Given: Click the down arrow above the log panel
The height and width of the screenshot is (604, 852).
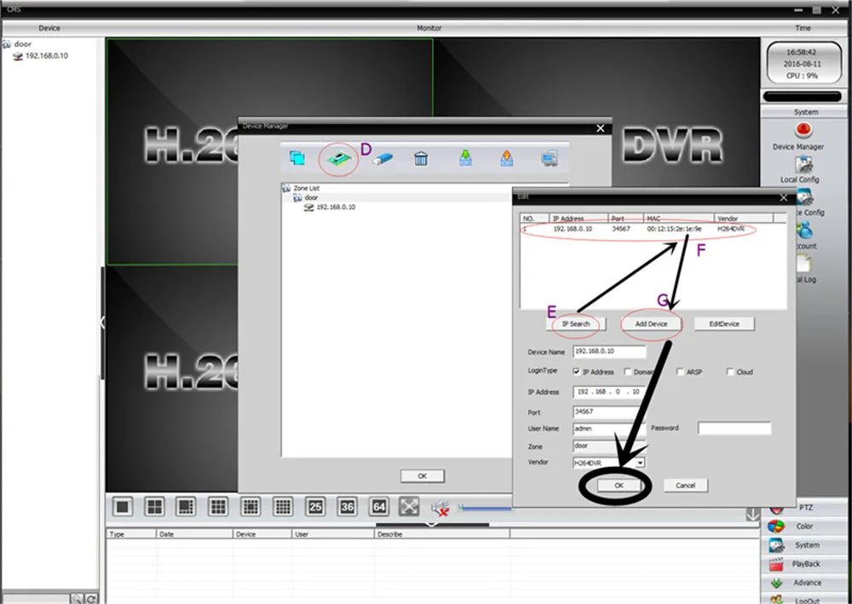Looking at the screenshot, I should (752, 515).
